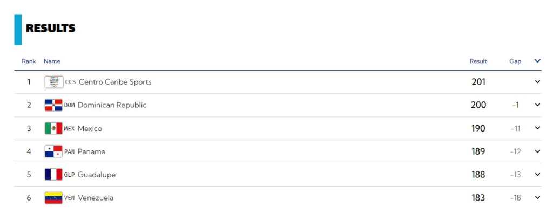
Task: Expand the Guadalupe row chevron
Action: click(537, 175)
